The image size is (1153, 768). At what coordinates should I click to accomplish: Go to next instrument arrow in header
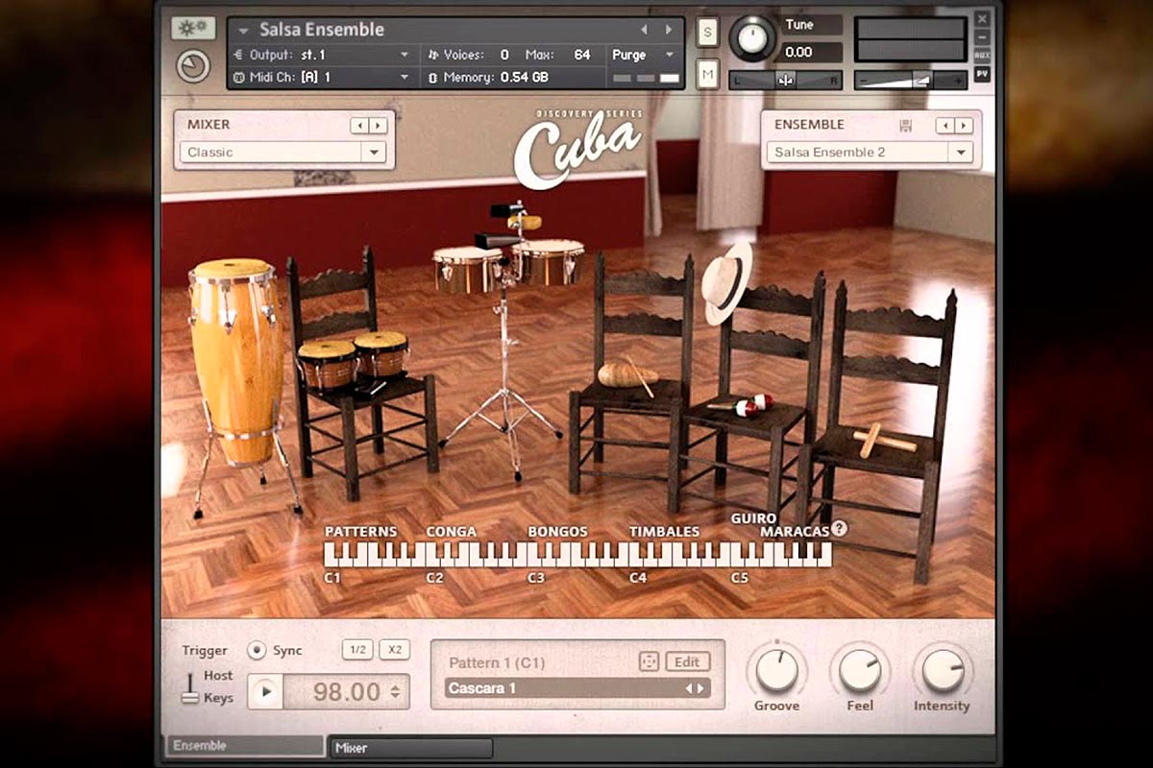[670, 30]
